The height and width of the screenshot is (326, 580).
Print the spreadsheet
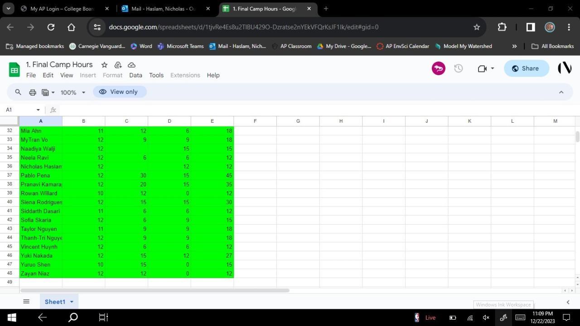[x=33, y=92]
